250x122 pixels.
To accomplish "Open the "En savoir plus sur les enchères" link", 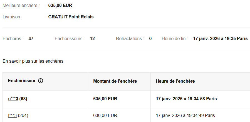I will point(33,61).
